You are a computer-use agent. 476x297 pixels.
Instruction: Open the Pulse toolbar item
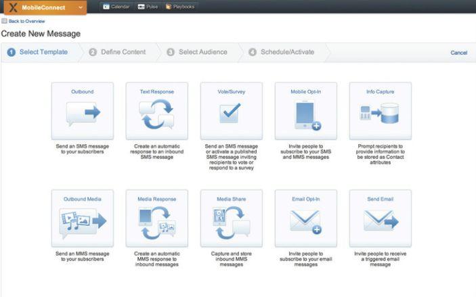(x=148, y=7)
